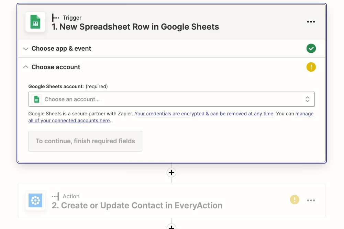Image resolution: width=344 pixels, height=229 pixels.
Task: Click the Google Sheets icon inside the account field
Action: click(36, 99)
